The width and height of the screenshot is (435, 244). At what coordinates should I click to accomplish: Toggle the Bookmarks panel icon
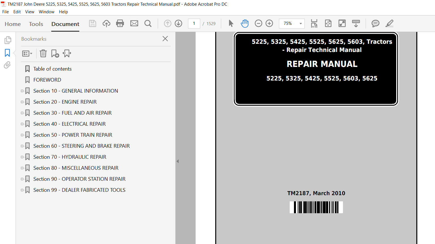click(7, 53)
